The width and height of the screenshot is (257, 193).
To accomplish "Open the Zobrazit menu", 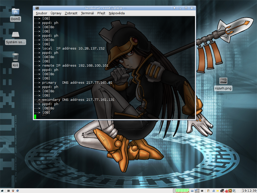I will pyautogui.click(x=71, y=13).
